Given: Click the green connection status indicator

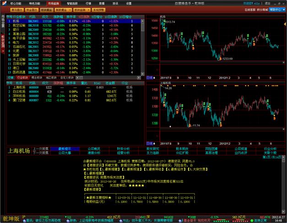Looking at the screenshot, I should [x=252, y=221].
